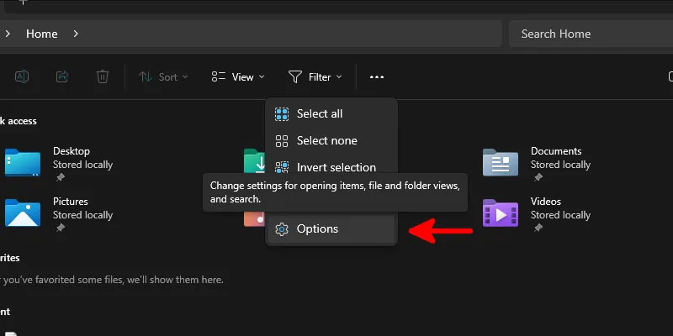673x336 pixels.
Task: Choose Select all from the menu
Action: 331,114
